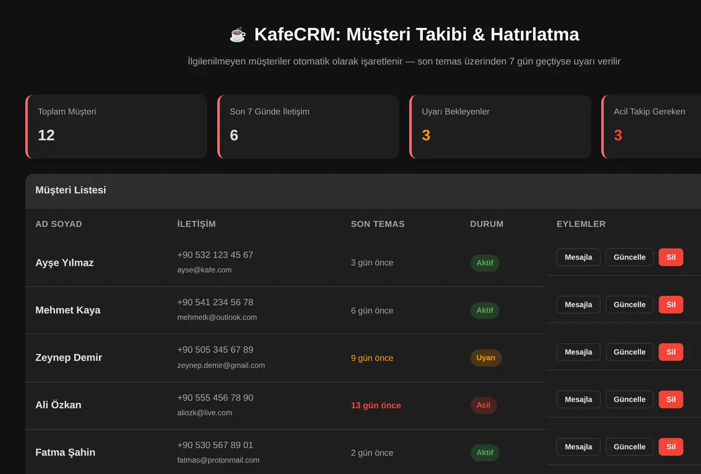Click email aliozk@live.com
The width and height of the screenshot is (701, 474).
pos(204,413)
